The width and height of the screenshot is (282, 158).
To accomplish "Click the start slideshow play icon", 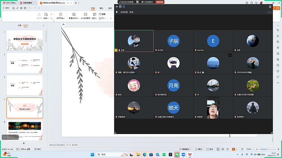I will point(61,14).
